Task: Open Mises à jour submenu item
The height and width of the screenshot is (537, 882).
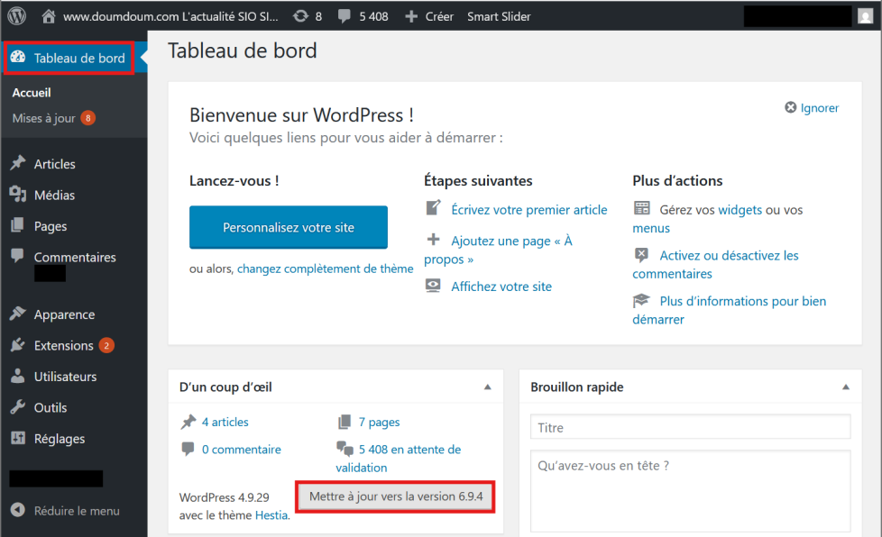Action: coord(43,119)
